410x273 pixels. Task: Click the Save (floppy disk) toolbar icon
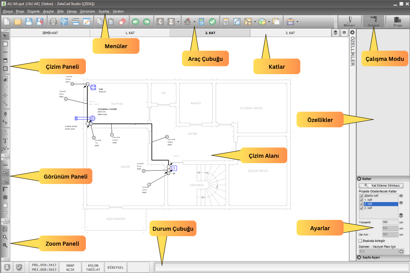(29, 22)
